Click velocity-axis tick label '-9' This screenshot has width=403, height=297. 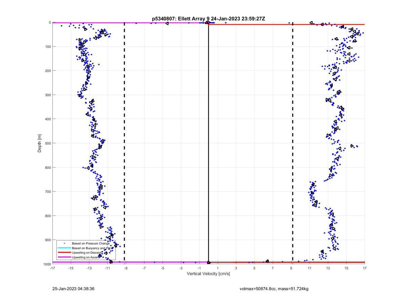(126, 268)
